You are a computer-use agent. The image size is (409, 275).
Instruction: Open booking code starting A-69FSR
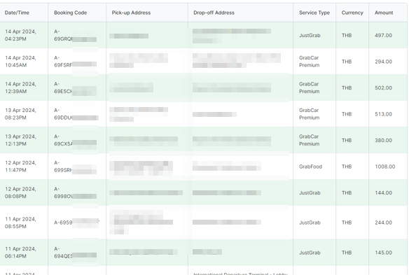[75, 62]
